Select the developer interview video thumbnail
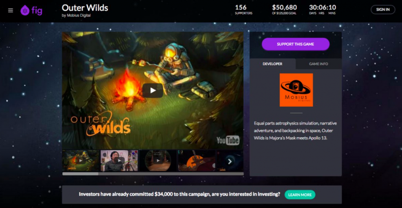Image resolution: width=402 pixels, height=208 pixels. pyautogui.click(x=119, y=161)
